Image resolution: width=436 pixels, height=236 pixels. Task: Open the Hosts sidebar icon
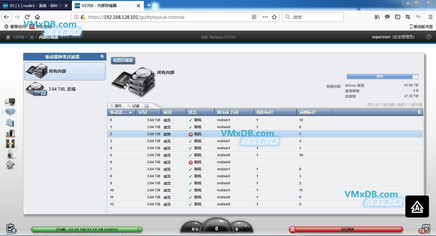[10, 133]
